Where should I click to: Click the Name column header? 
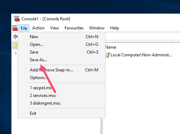click(x=139, y=47)
